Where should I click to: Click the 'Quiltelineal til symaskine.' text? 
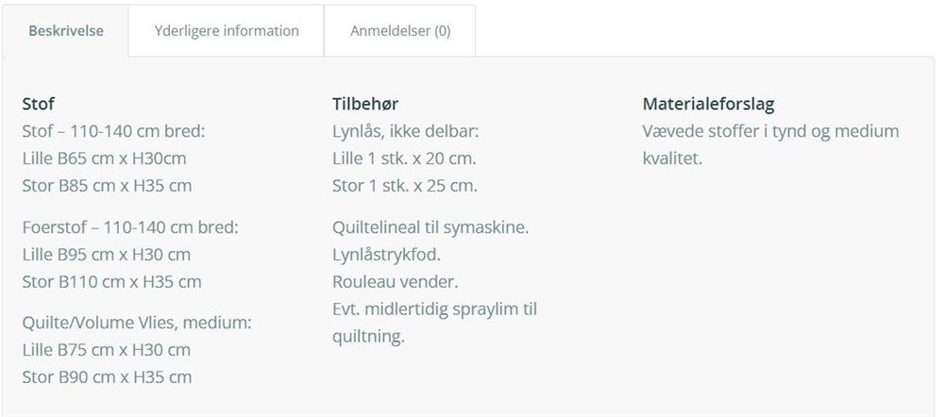pyautogui.click(x=430, y=227)
